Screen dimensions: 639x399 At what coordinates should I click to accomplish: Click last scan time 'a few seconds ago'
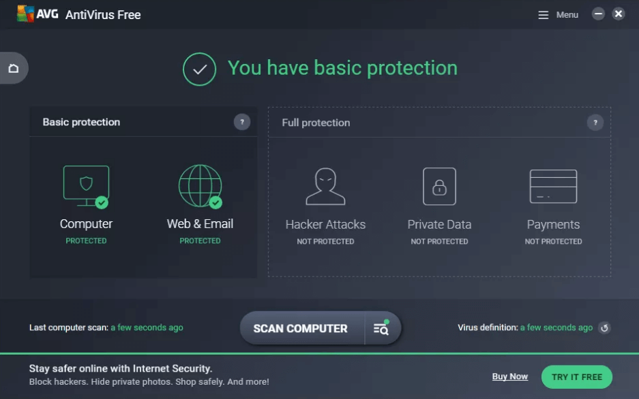click(x=147, y=328)
